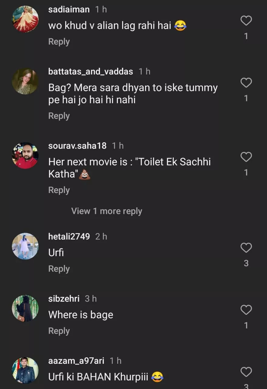Open the aazam_a97ari username link
The image size is (267, 389).
click(x=76, y=361)
